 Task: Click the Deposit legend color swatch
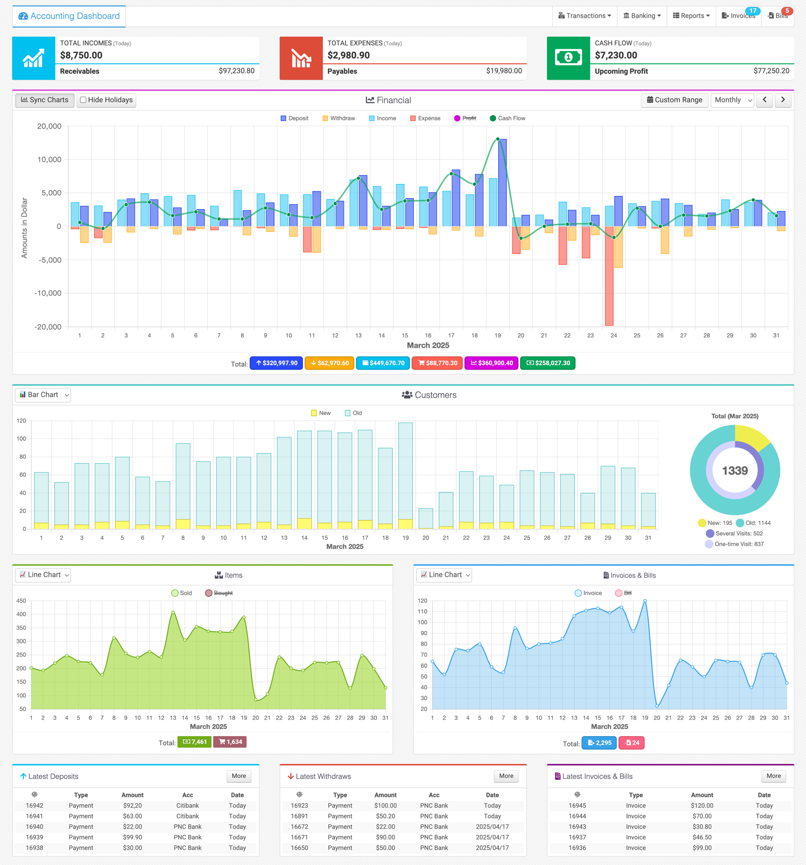284,118
